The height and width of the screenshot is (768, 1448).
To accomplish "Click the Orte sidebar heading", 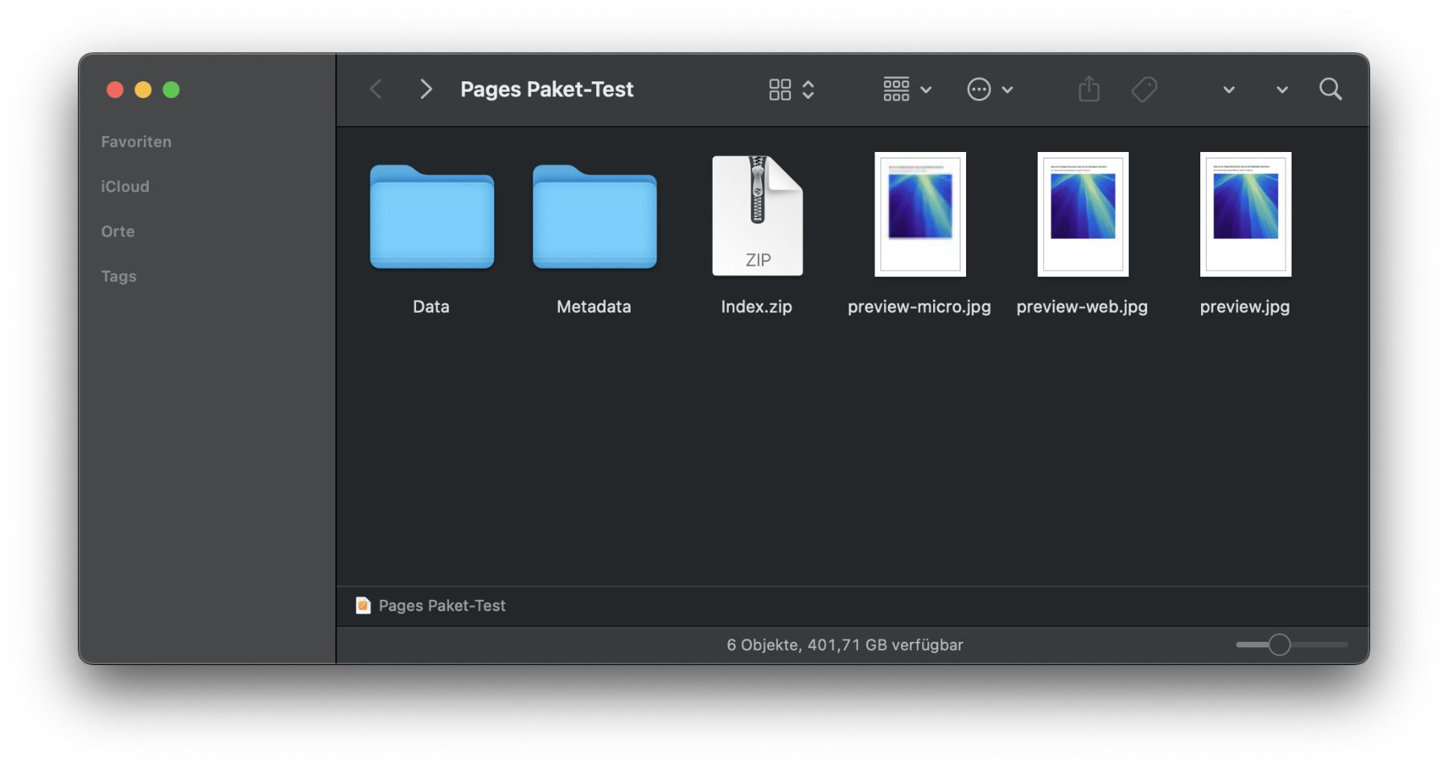I will (x=117, y=232).
